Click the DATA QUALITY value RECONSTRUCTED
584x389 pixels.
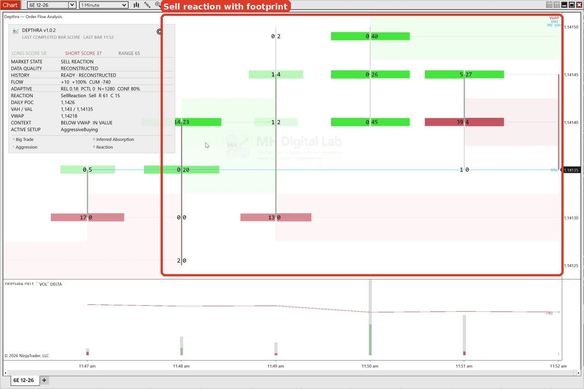click(80, 69)
